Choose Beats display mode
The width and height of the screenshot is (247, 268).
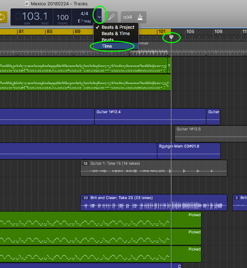(x=116, y=40)
